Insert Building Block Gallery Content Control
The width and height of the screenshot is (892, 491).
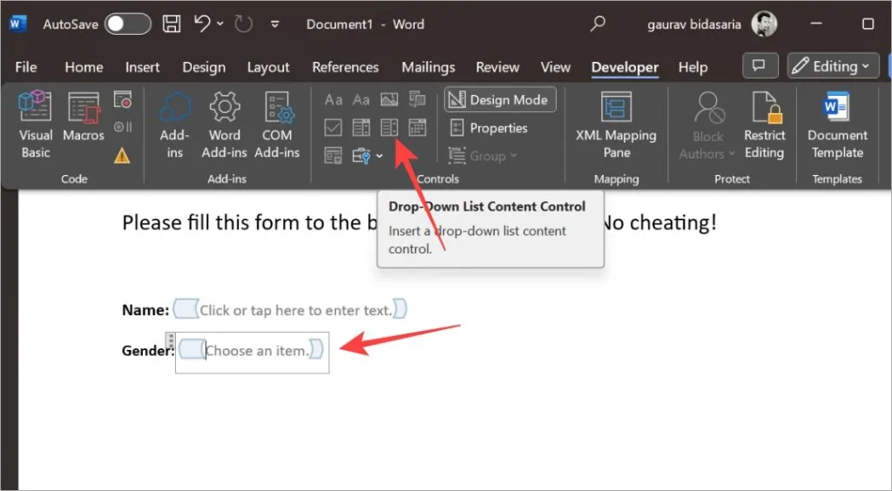417,100
